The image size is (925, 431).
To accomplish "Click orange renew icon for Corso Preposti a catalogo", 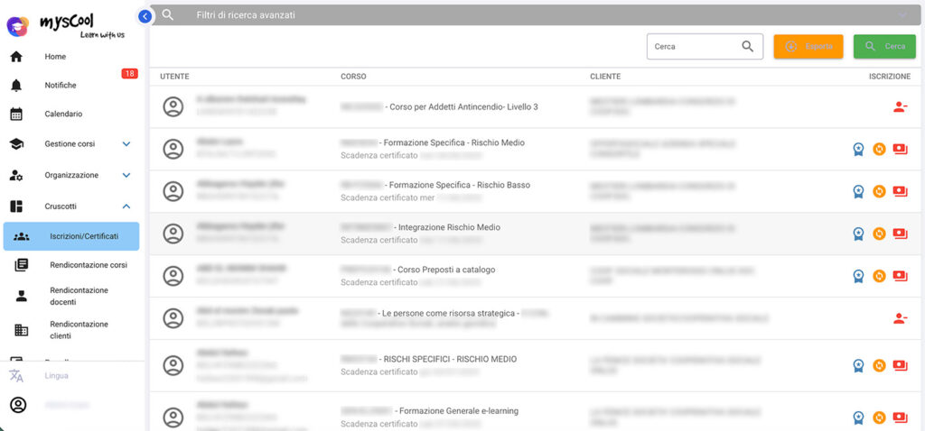I will [x=879, y=276].
